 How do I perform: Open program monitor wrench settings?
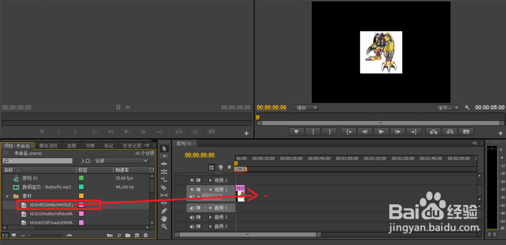click(x=467, y=108)
